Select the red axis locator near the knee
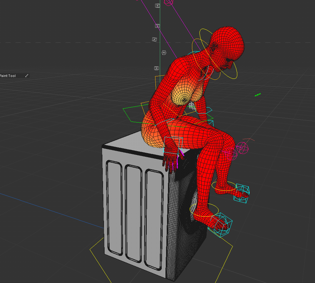The height and width of the screenshot is (283, 315). [x=249, y=139]
